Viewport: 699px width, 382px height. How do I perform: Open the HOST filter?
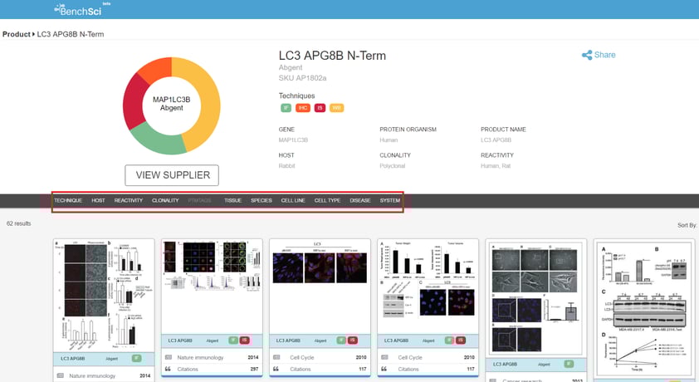[98, 201]
